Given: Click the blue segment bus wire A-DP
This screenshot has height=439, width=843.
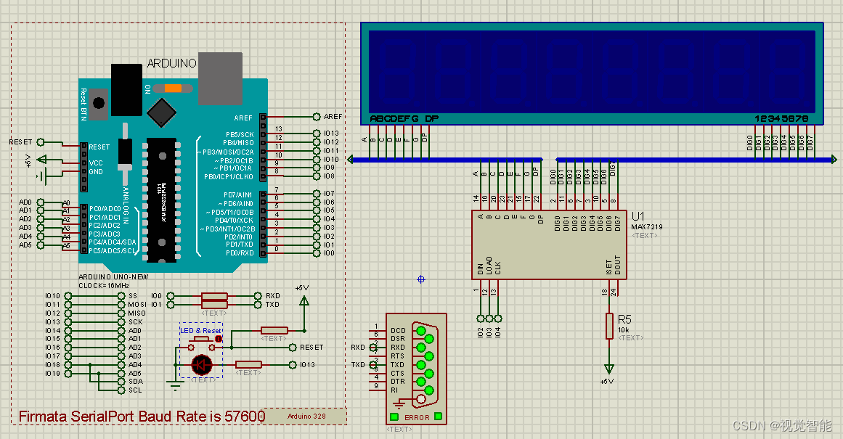Looking at the screenshot, I should click(x=446, y=160).
